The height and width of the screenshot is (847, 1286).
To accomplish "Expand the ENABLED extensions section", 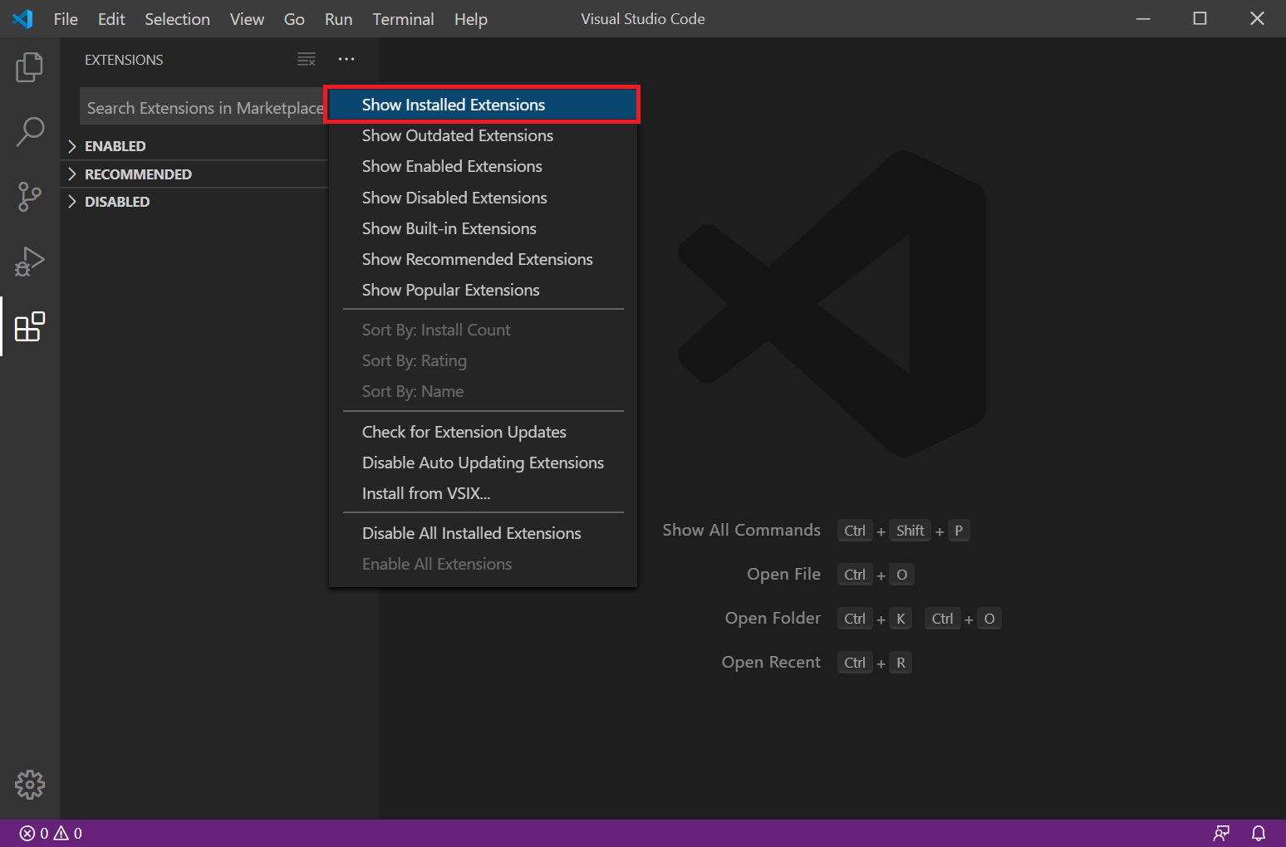I will 195,146.
